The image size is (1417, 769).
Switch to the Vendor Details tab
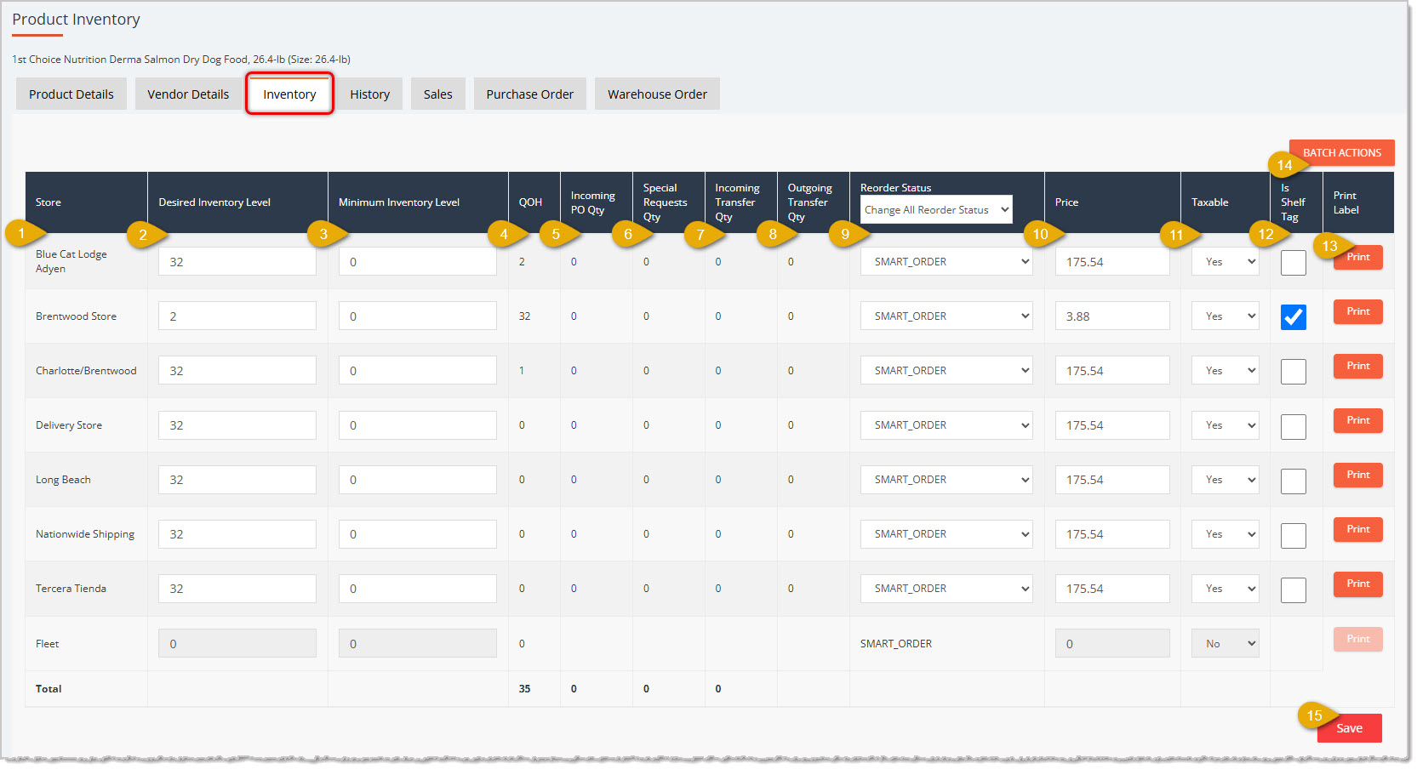click(x=188, y=94)
